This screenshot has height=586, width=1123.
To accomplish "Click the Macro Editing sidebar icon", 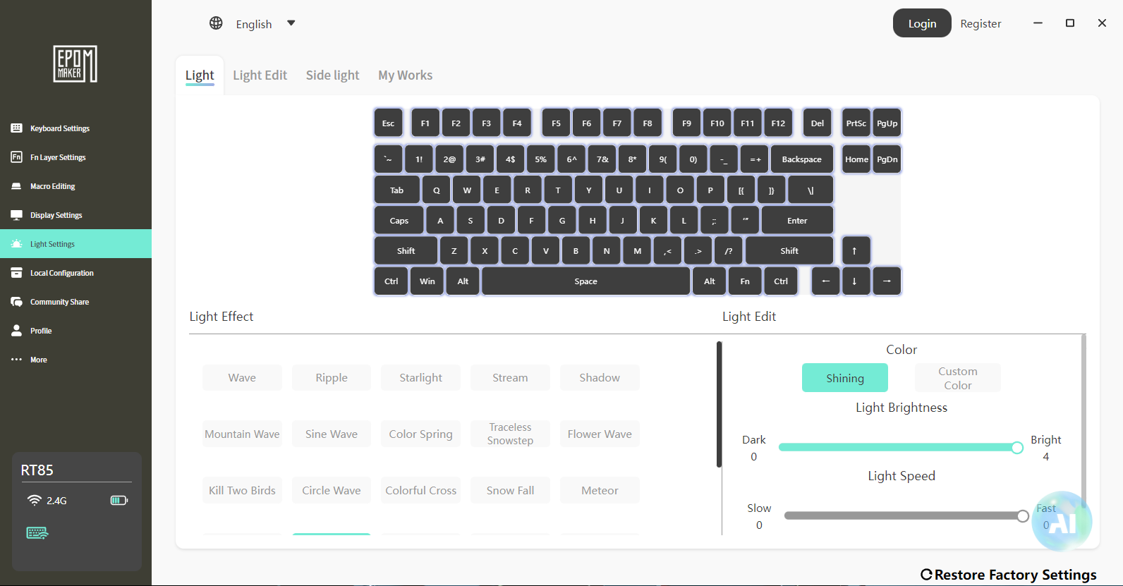I will click(16, 186).
